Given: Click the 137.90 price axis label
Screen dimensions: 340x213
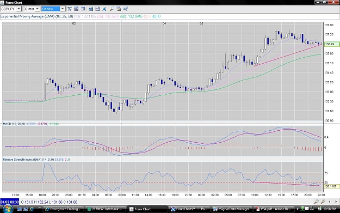Looking at the screenshot, I should [x=329, y=25].
